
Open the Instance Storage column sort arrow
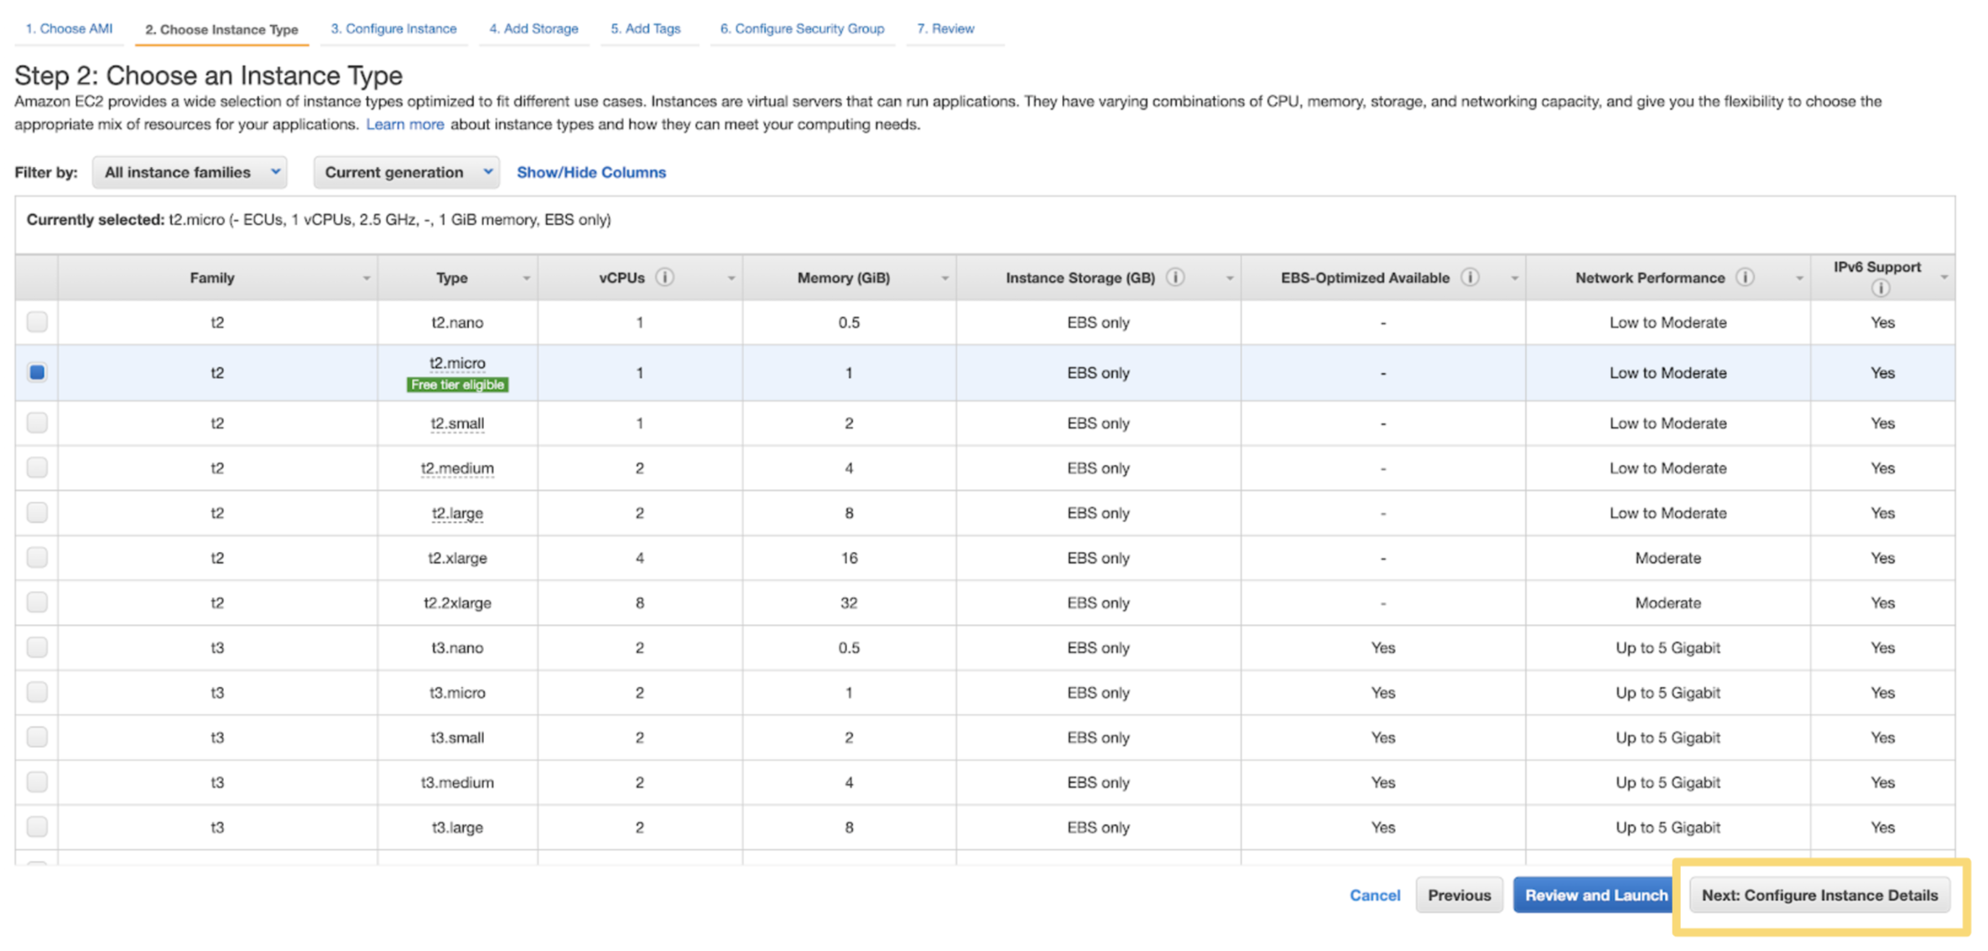click(x=1230, y=278)
